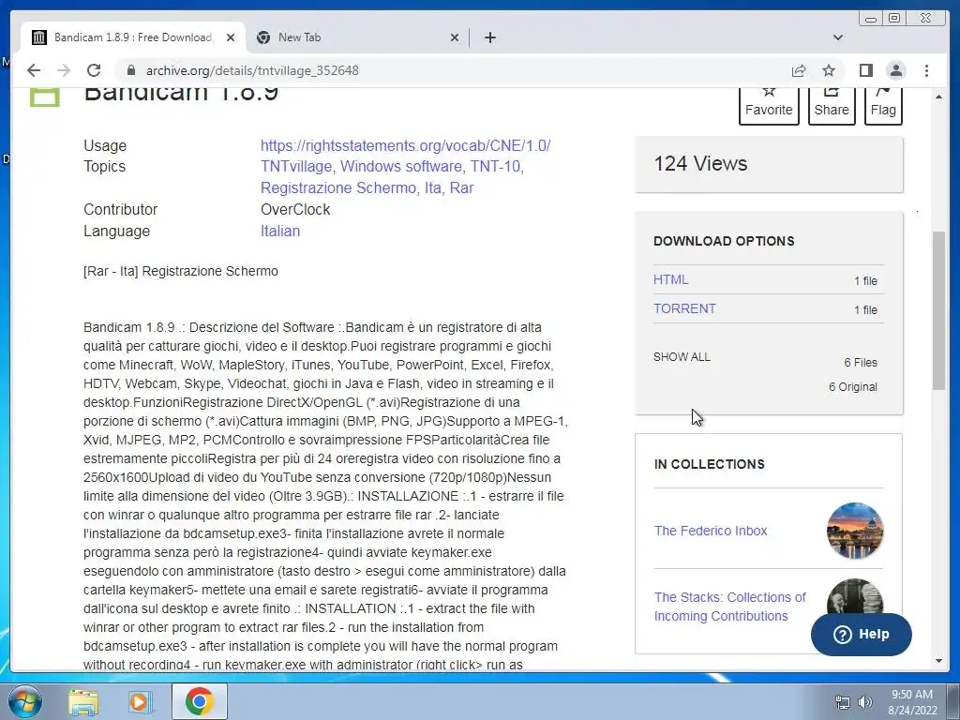Select the Bandicam 1.8.9 tab

[133, 37]
